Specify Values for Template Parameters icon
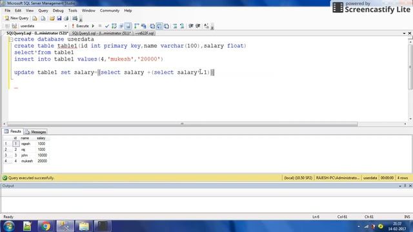This screenshot has height=232, width=413. pos(206,26)
